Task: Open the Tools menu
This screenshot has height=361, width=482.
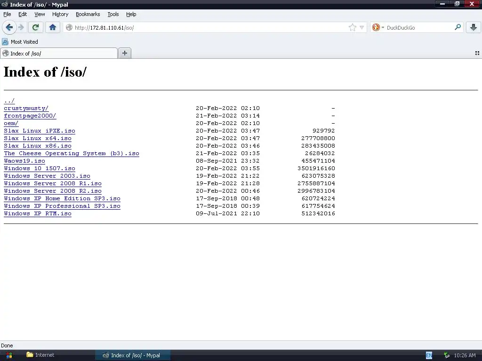Action: pos(113,14)
